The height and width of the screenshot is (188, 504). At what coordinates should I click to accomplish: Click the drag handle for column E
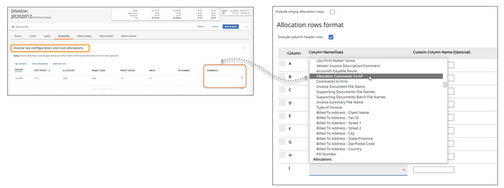point(282,115)
